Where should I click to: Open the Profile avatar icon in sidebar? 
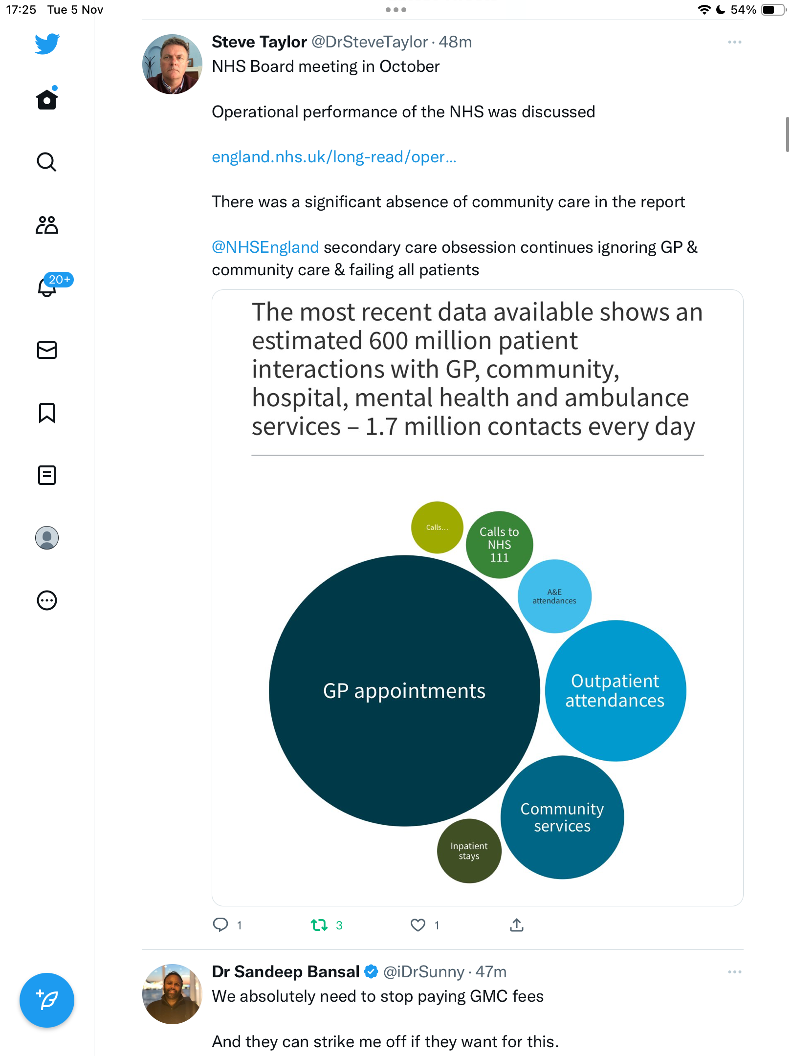point(47,538)
